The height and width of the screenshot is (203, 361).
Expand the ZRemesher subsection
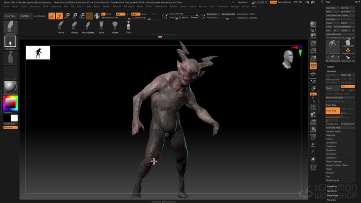(331, 158)
